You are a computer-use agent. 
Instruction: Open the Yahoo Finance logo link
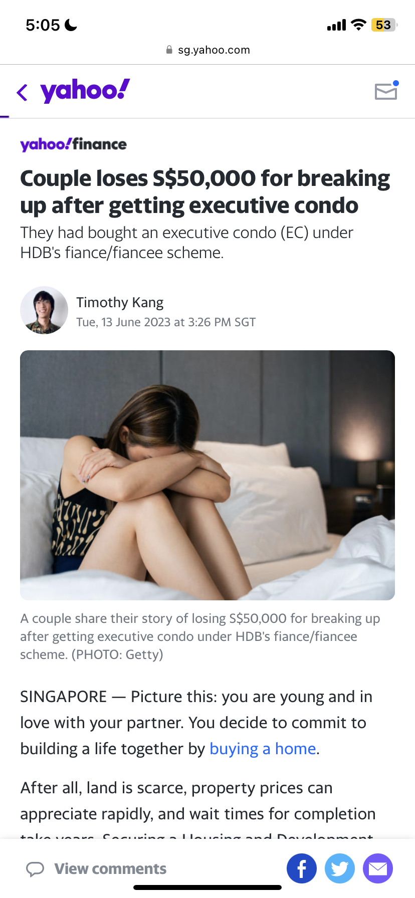point(73,144)
